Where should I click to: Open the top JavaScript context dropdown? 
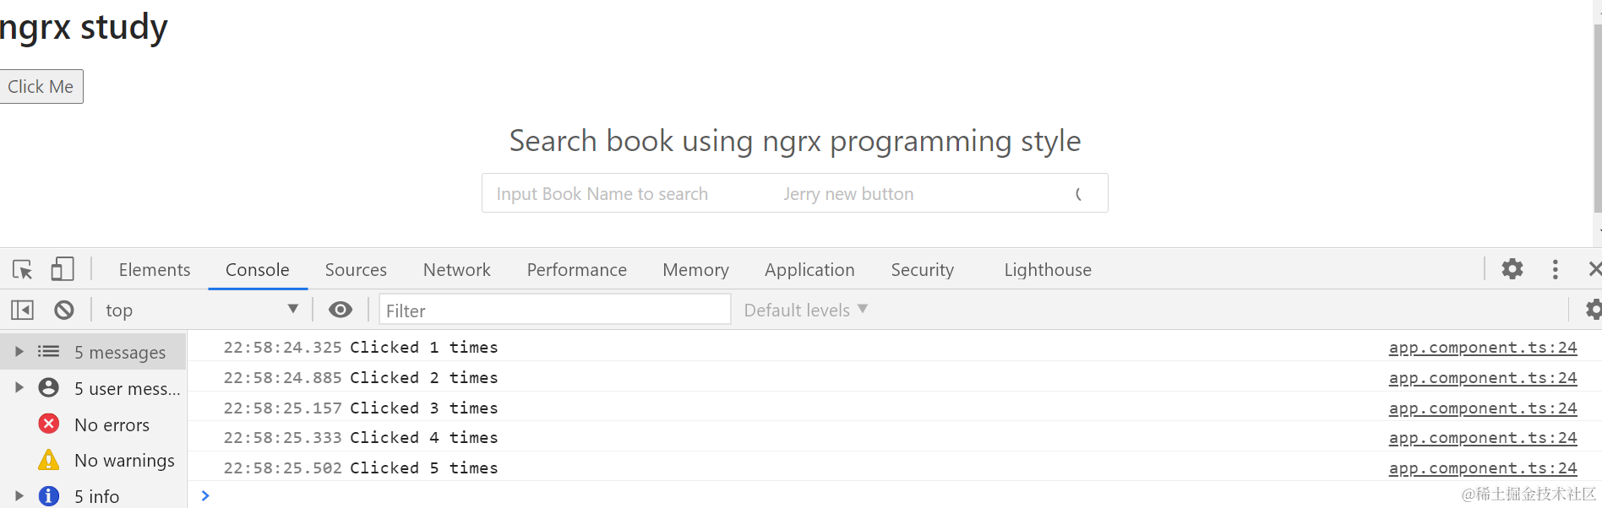point(201,311)
